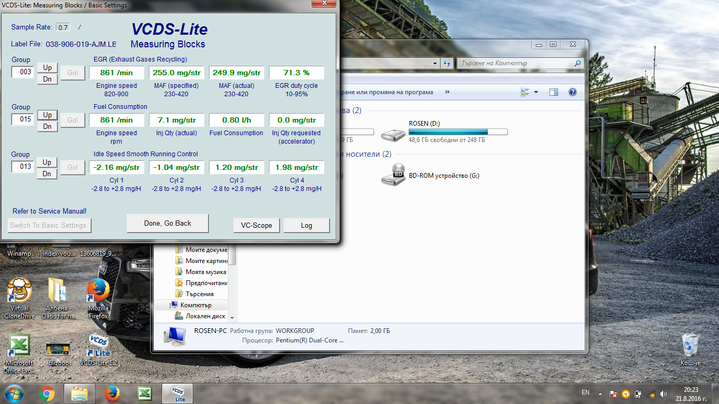Open VC-Scope from Measuring Blocks
Image resolution: width=719 pixels, height=404 pixels.
click(256, 225)
